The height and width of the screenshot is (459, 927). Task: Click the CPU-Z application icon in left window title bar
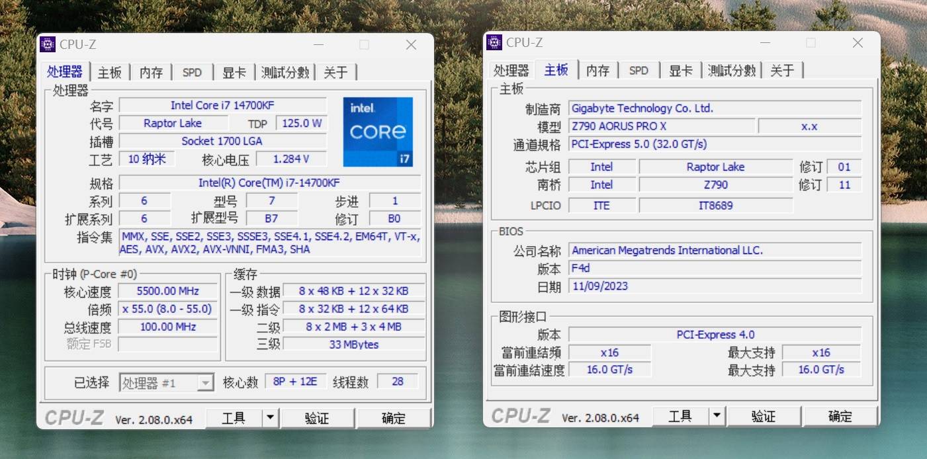click(48, 44)
